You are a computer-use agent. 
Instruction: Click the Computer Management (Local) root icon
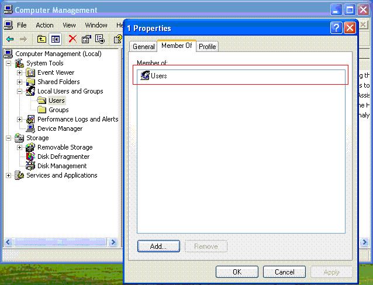click(8, 54)
